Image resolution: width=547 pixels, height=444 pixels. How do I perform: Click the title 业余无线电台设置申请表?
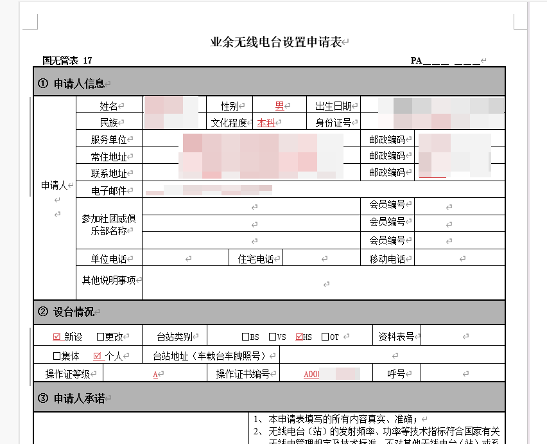click(x=276, y=42)
